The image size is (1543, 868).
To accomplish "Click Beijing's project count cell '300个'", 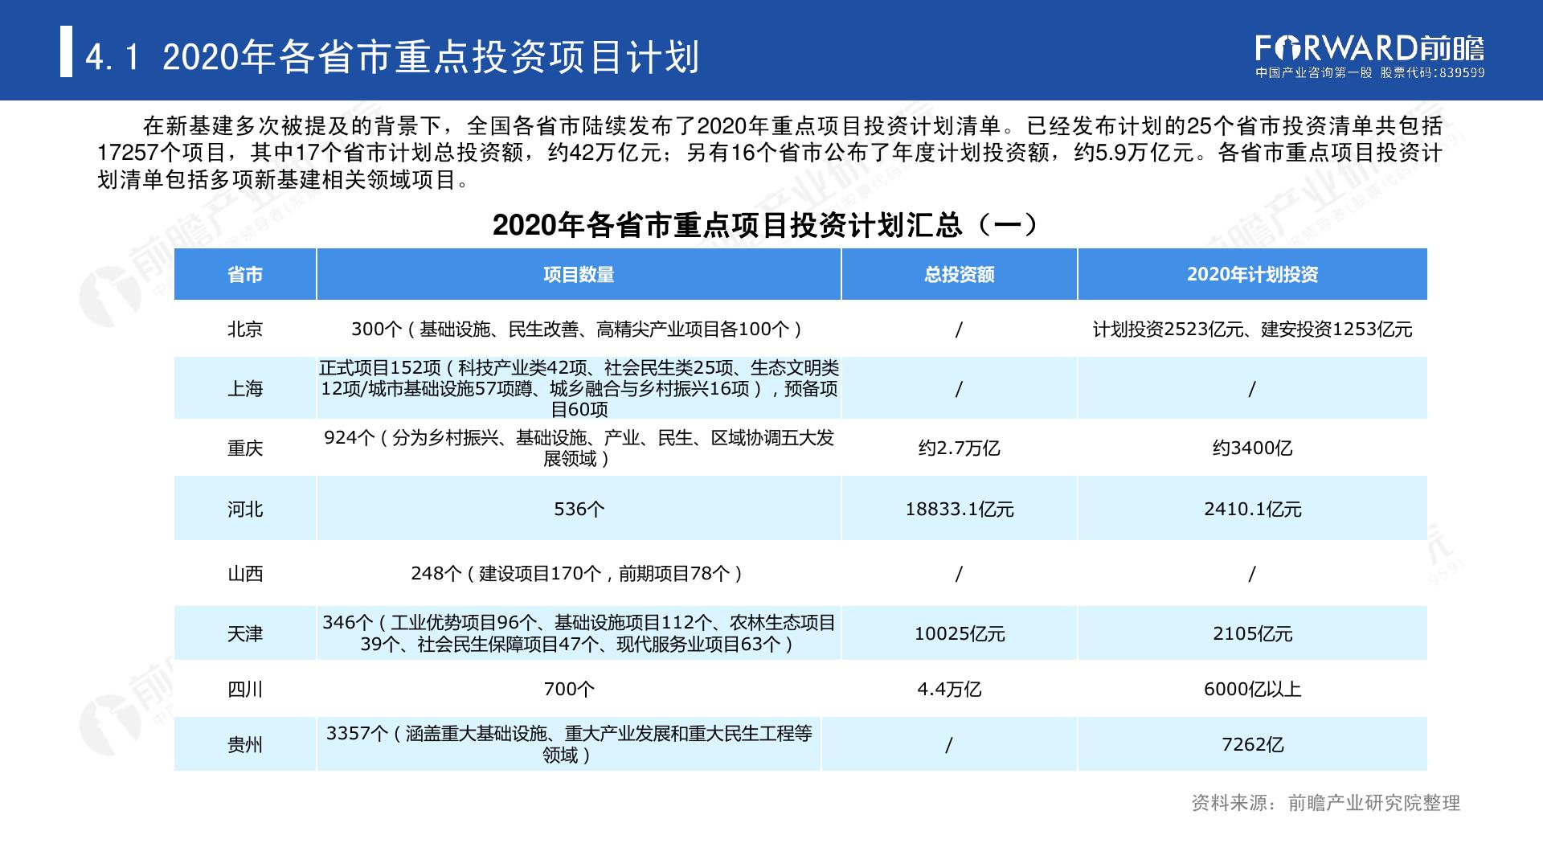I will click(578, 330).
